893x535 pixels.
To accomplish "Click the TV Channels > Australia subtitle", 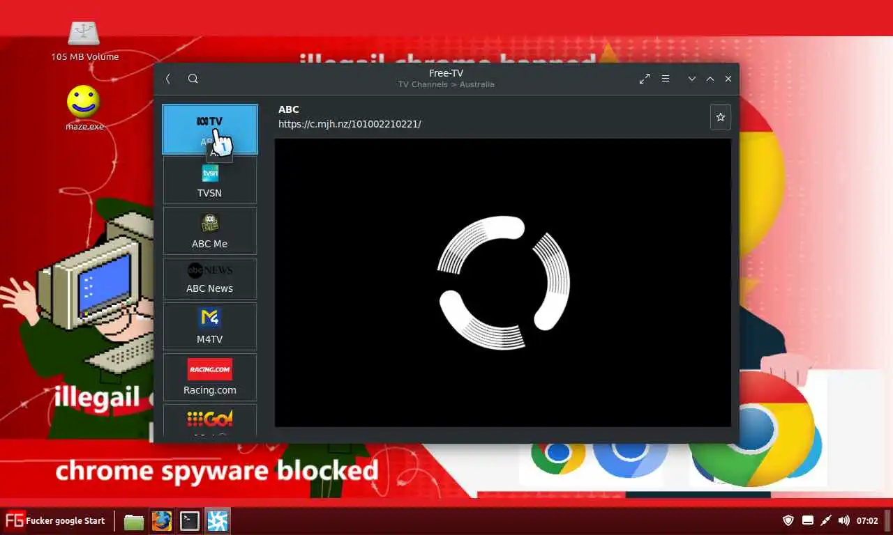I will coord(446,84).
